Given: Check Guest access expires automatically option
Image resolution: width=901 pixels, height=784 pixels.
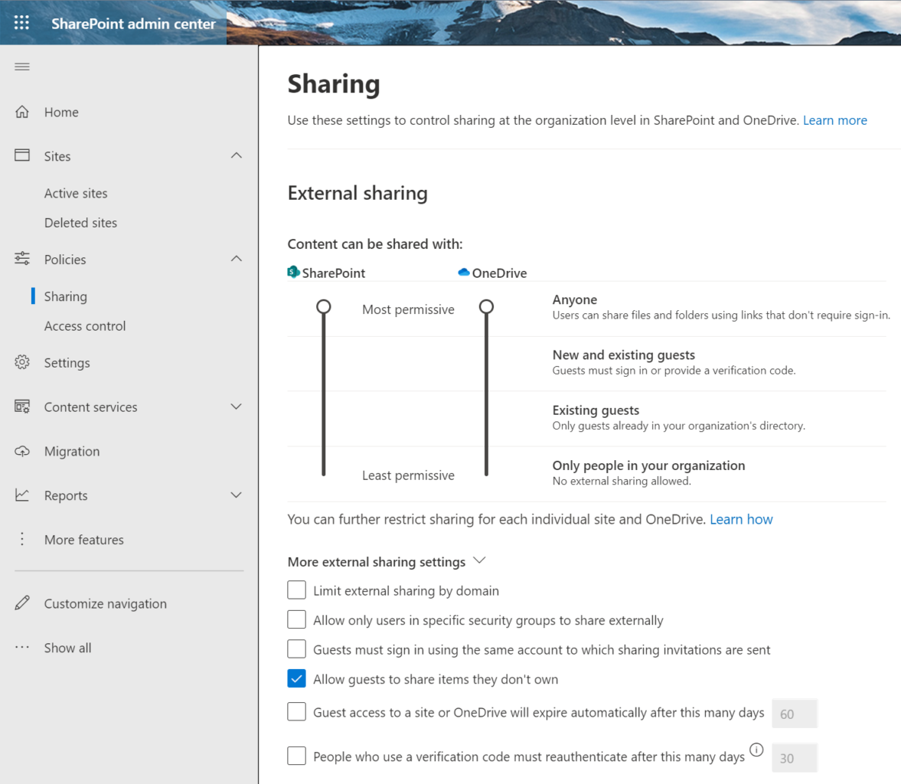Looking at the screenshot, I should [x=296, y=711].
